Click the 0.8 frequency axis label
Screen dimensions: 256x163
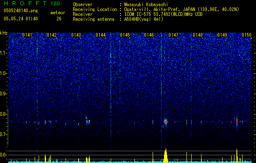4,114
